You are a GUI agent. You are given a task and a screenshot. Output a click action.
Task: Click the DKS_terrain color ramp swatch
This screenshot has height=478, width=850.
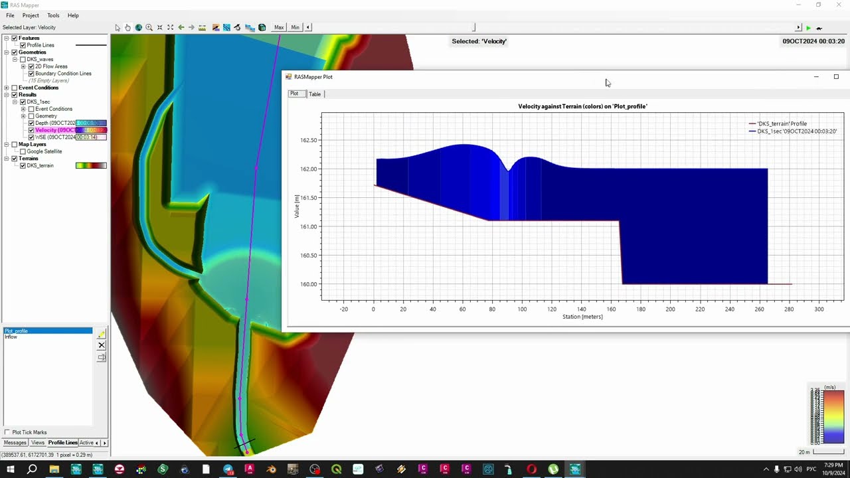coord(91,165)
